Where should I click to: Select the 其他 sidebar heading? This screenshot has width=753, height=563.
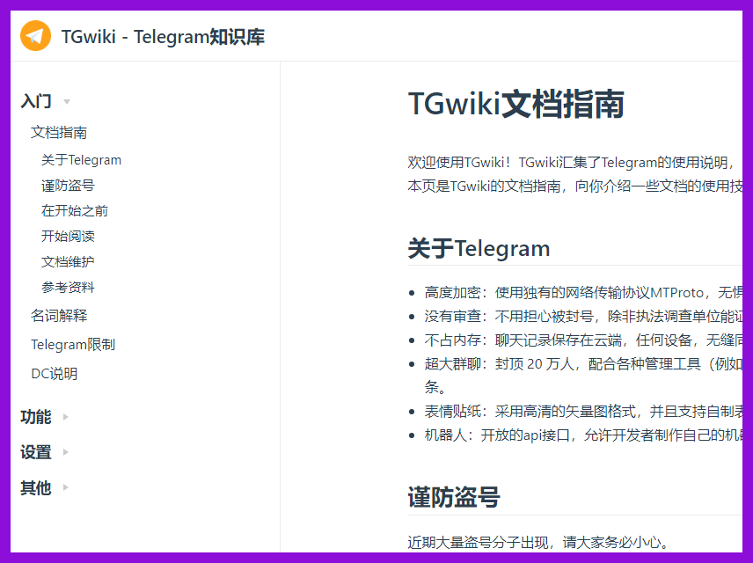point(36,487)
